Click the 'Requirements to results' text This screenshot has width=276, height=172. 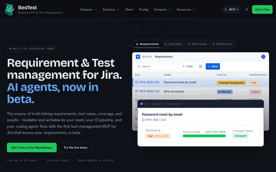[96, 160]
